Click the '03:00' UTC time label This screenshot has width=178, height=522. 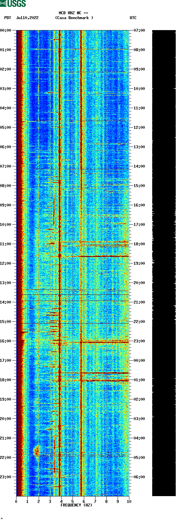coord(139,419)
